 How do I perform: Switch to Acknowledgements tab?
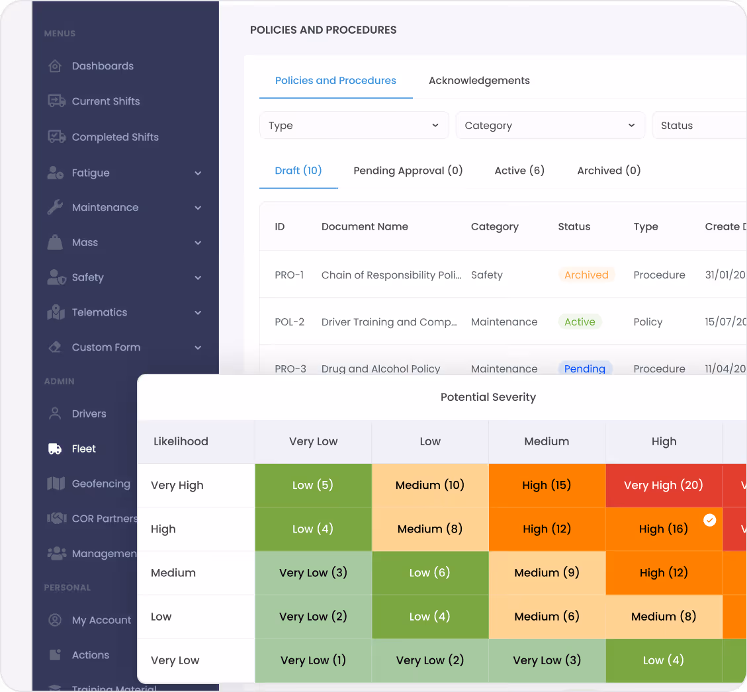click(479, 81)
